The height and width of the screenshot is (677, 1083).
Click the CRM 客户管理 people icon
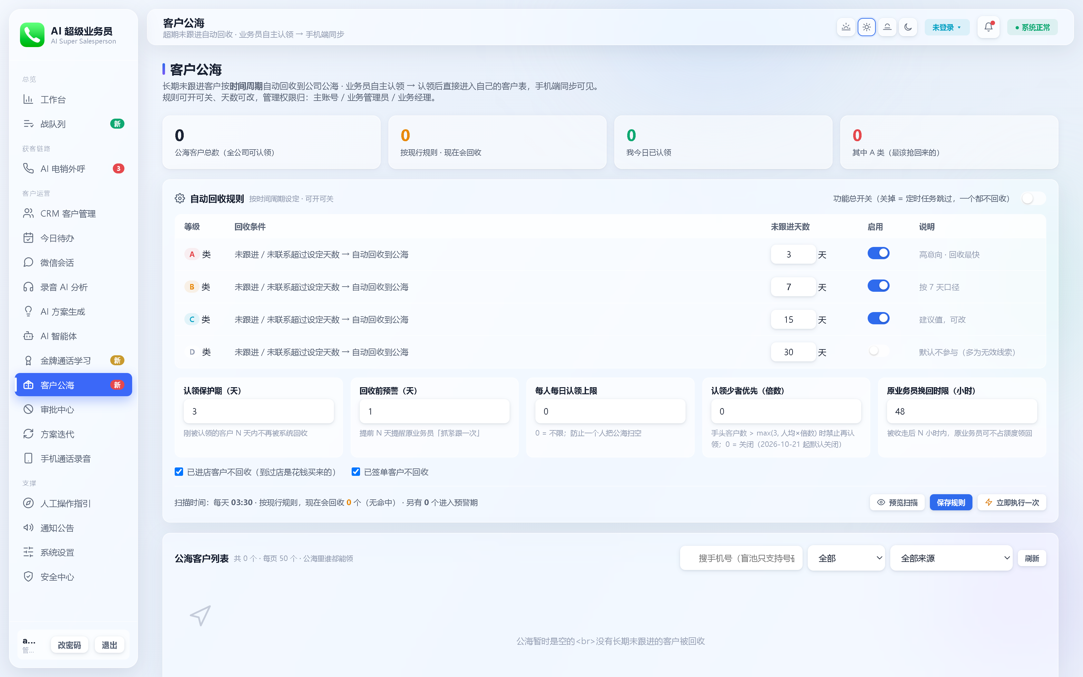(x=28, y=213)
